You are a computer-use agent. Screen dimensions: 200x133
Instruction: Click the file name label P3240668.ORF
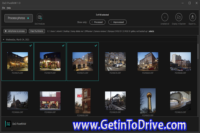(180, 73)
